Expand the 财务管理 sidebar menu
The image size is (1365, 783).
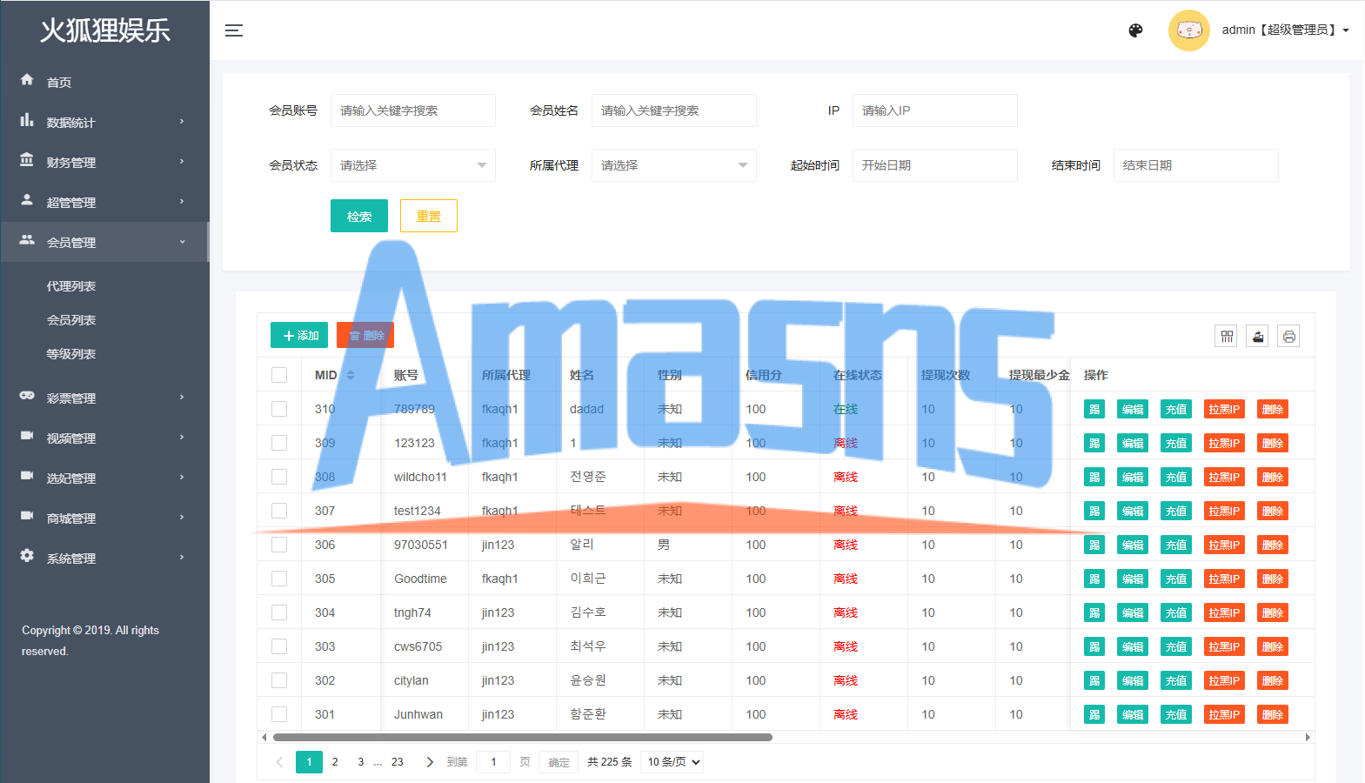click(104, 162)
